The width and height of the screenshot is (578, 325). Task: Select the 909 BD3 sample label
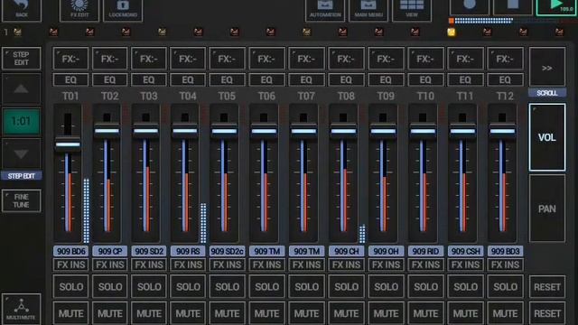505,251
